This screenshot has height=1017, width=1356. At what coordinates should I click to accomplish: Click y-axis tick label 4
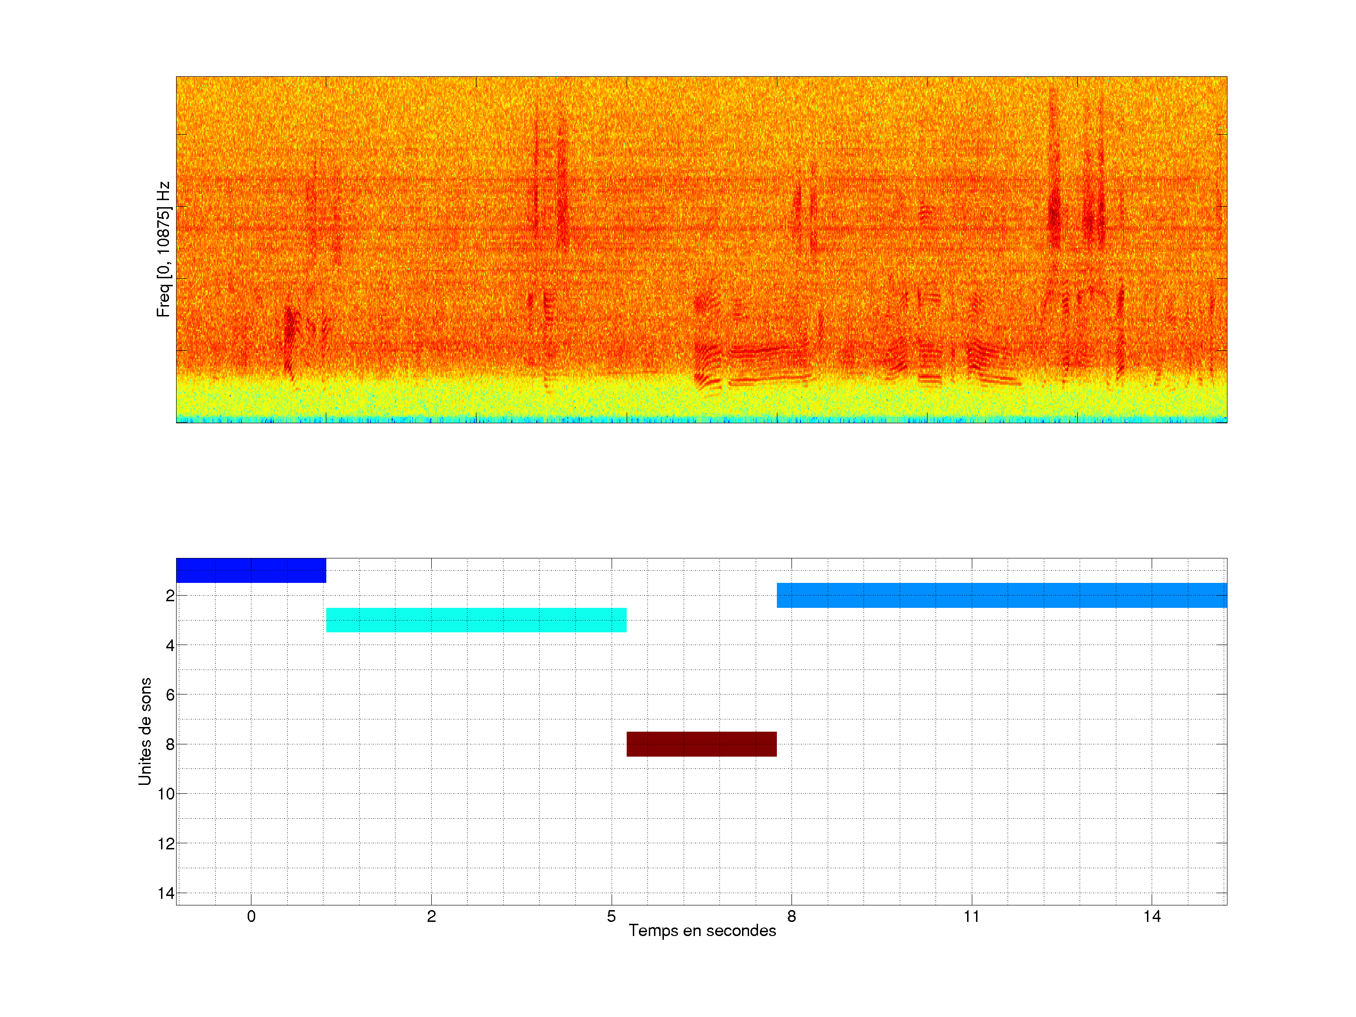pos(169,645)
